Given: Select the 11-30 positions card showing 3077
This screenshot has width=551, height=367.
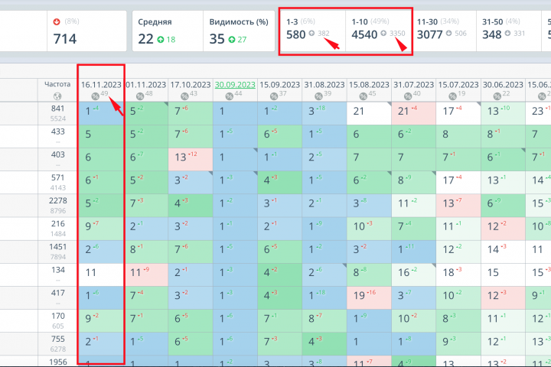Looking at the screenshot, I should pos(443,31).
